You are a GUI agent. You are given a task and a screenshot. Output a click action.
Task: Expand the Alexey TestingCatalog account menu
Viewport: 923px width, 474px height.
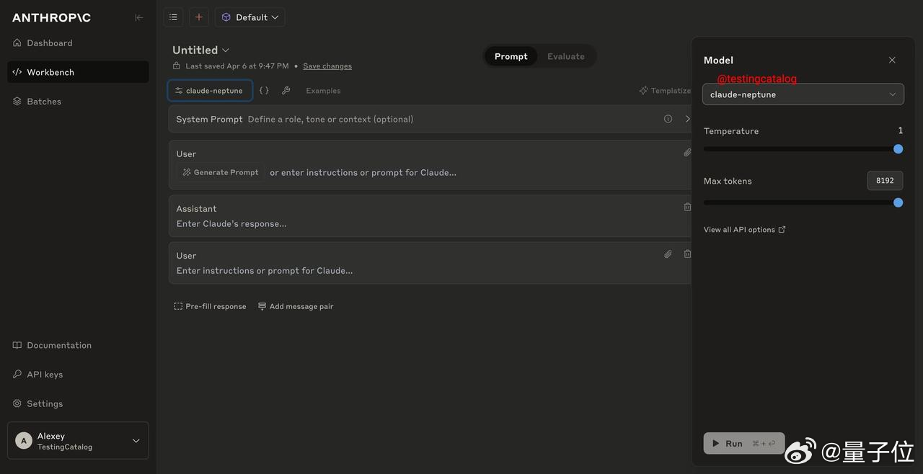(78, 441)
